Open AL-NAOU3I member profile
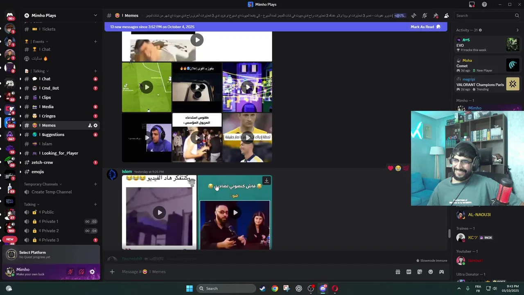The height and width of the screenshot is (295, 524). [487, 215]
